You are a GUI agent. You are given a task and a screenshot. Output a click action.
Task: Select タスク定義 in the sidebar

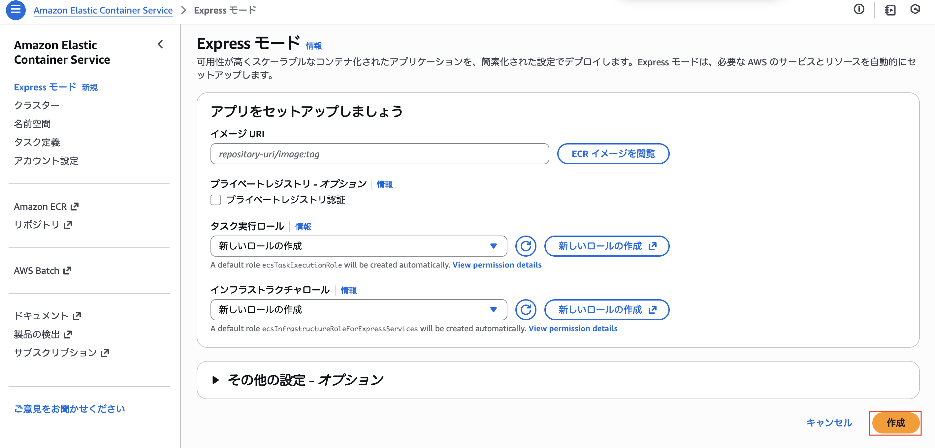[37, 142]
